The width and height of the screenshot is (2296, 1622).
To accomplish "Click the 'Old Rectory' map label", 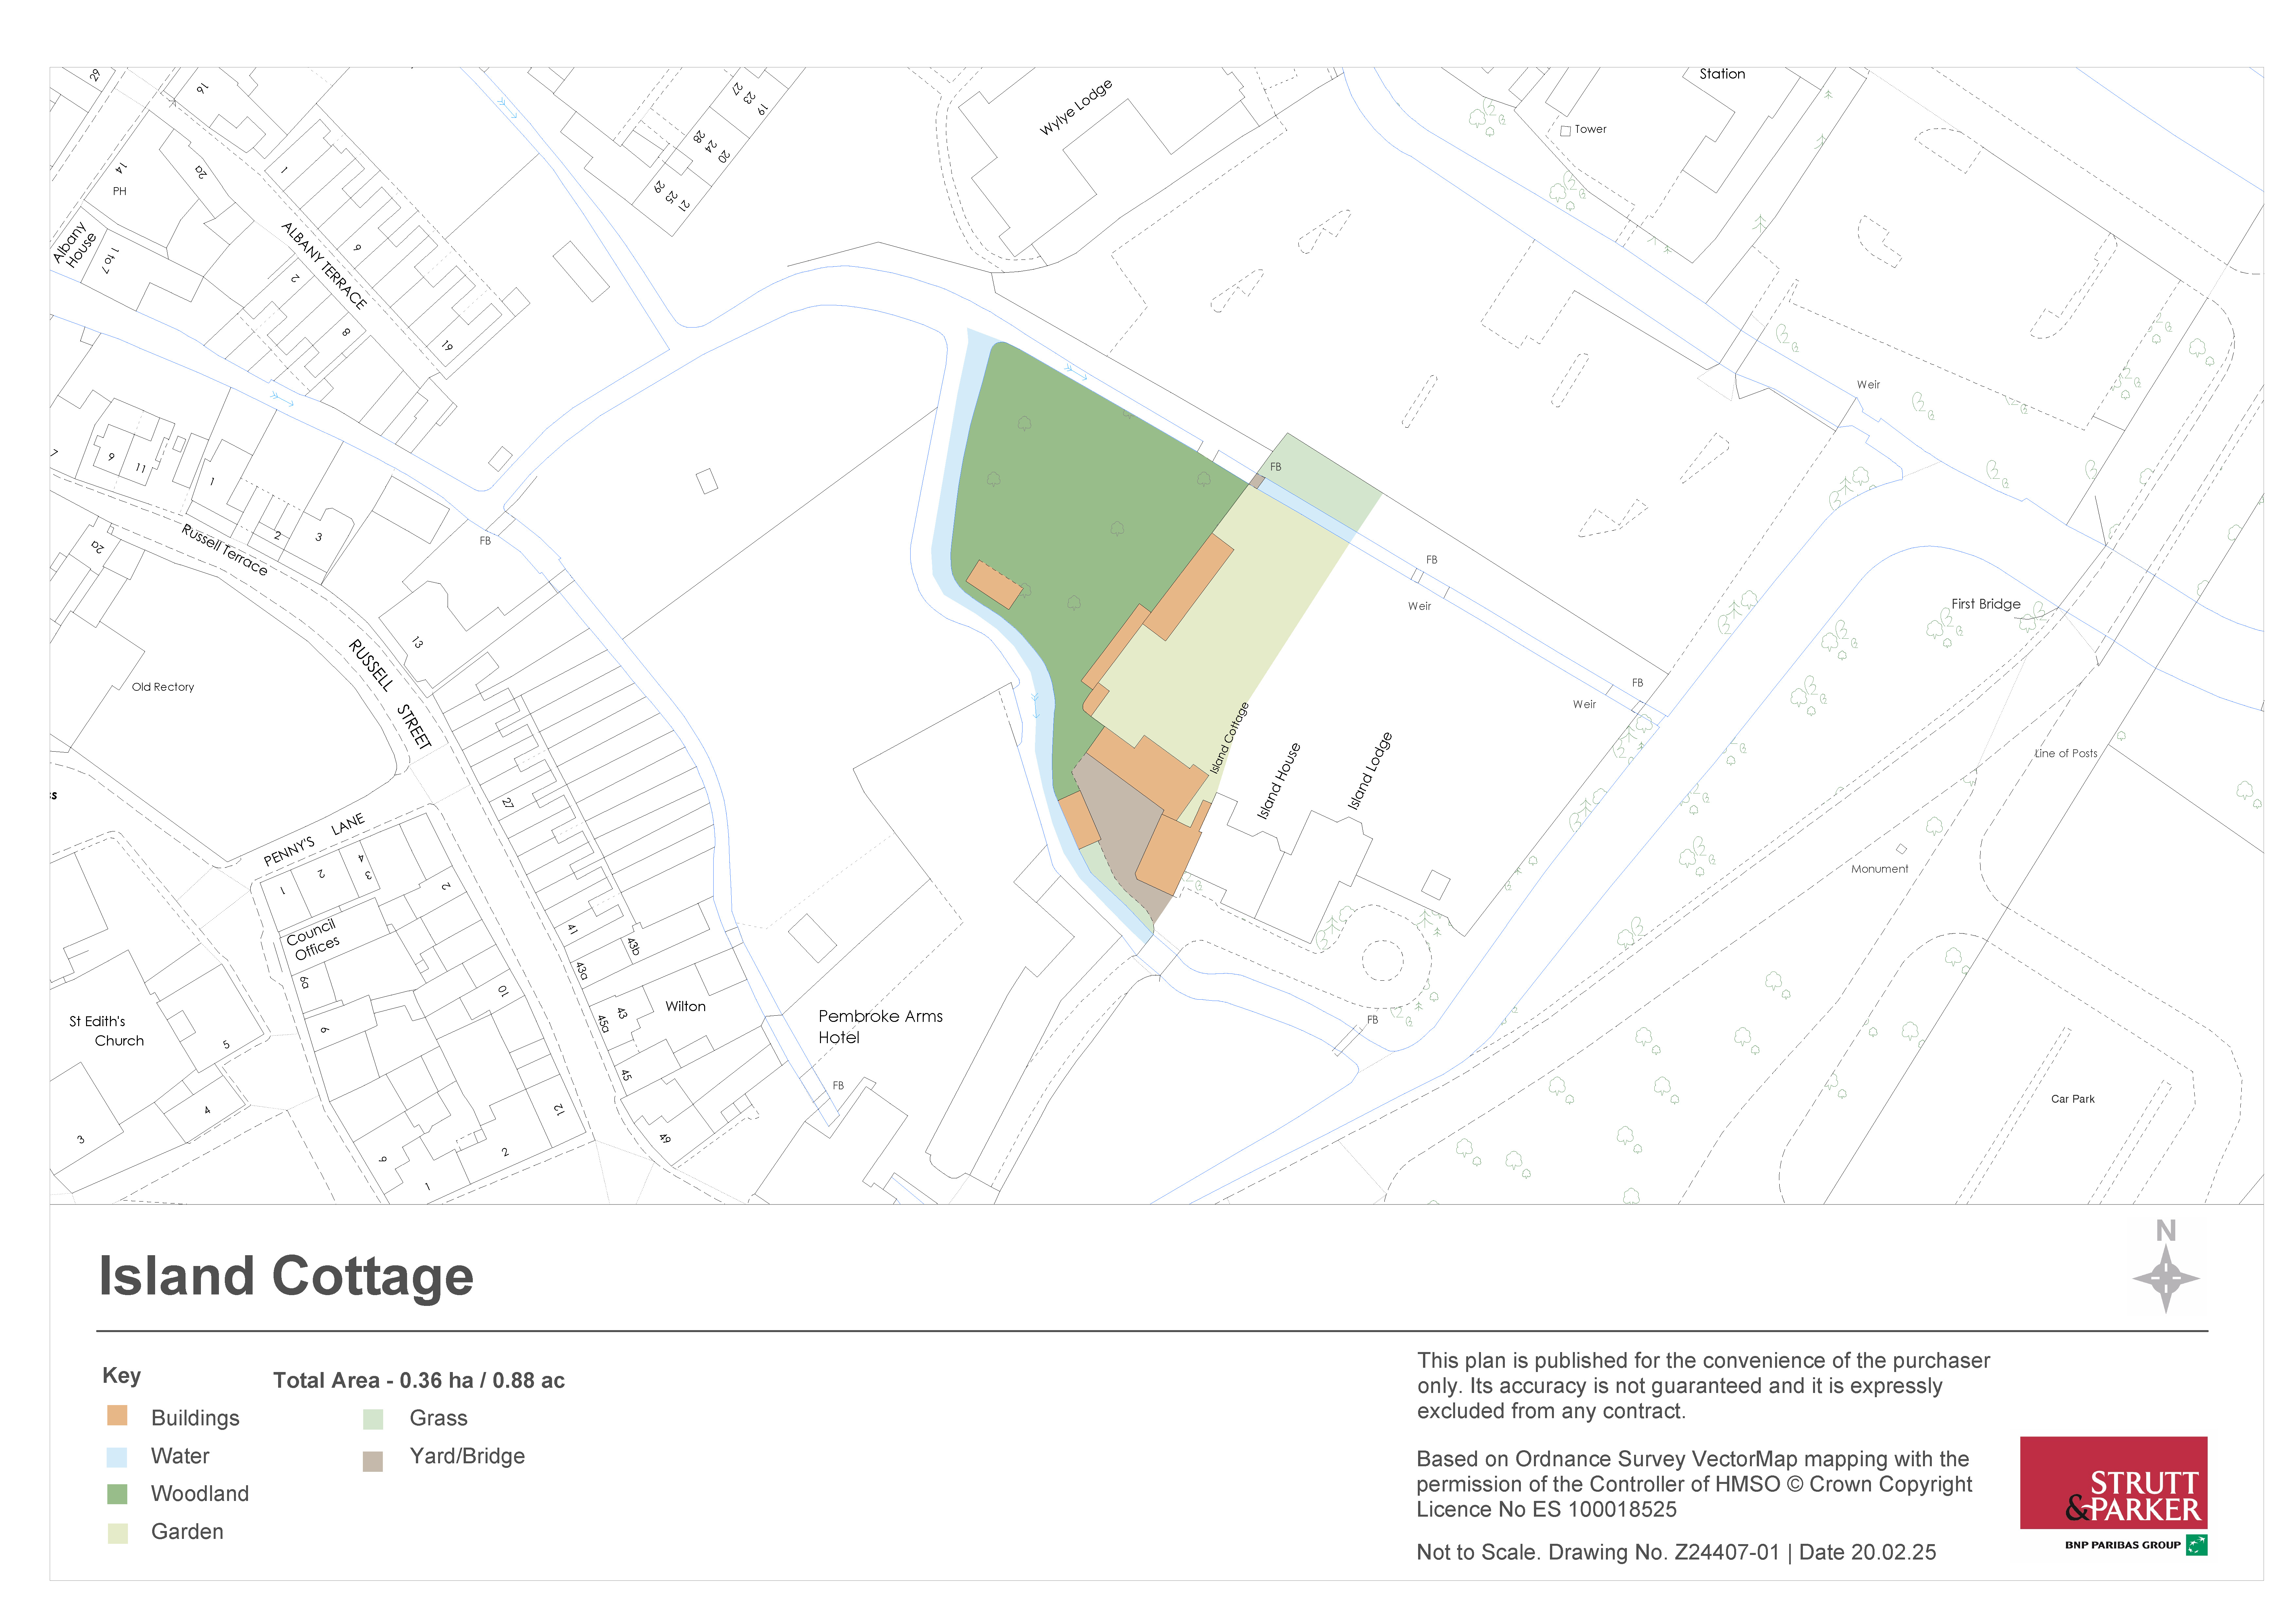I will [163, 687].
